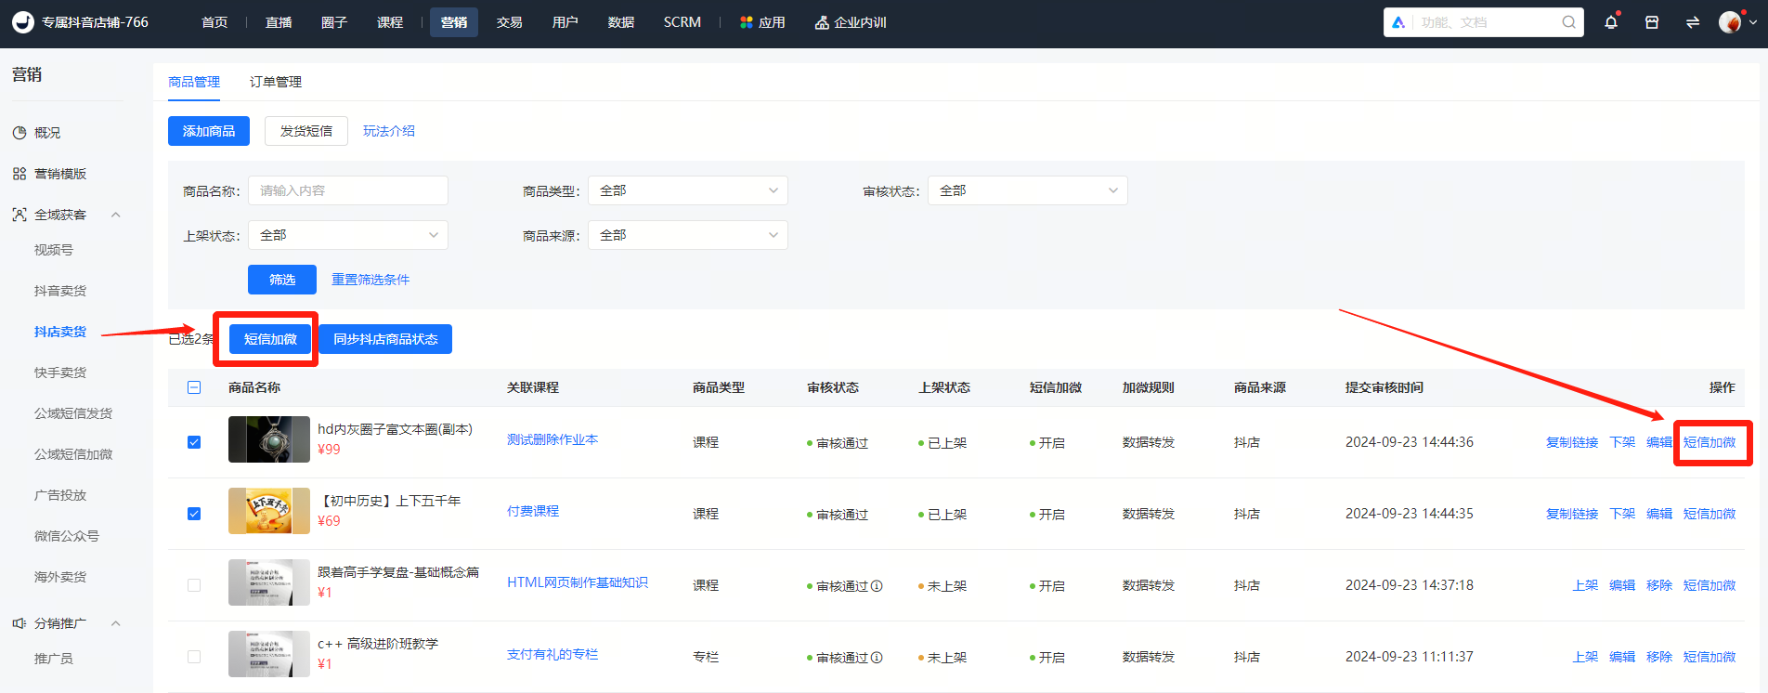Open the user avatar menu

pyautogui.click(x=1730, y=22)
